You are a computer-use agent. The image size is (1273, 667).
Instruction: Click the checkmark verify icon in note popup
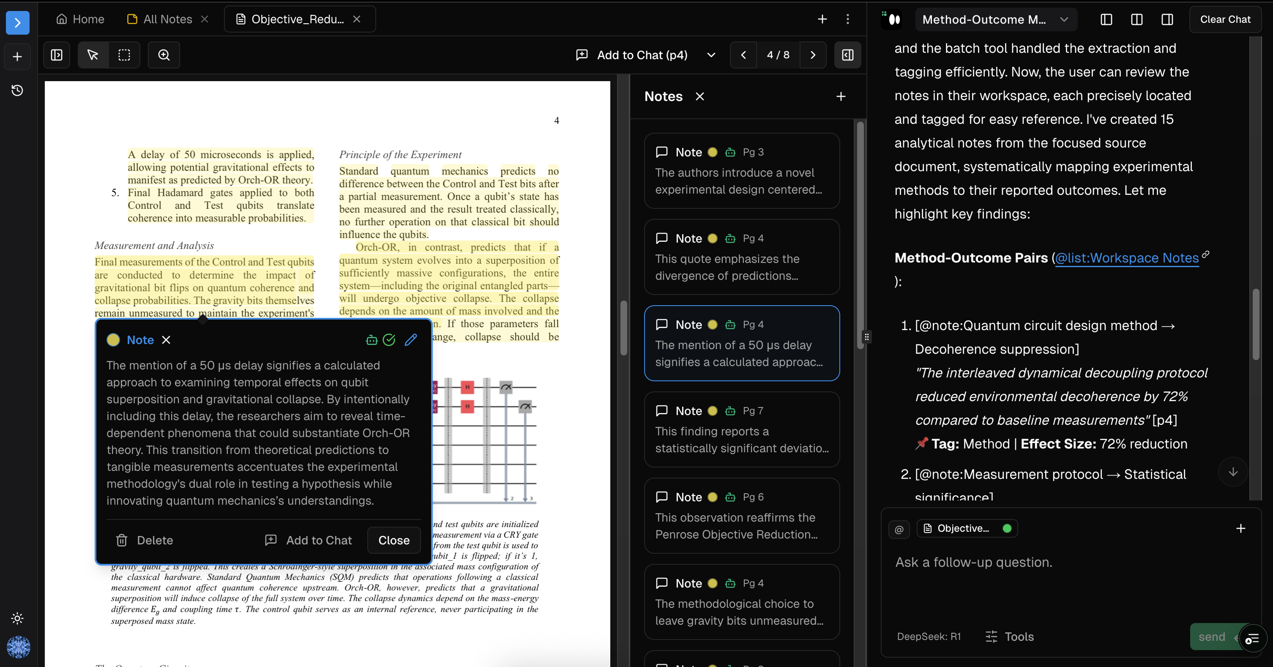click(389, 339)
